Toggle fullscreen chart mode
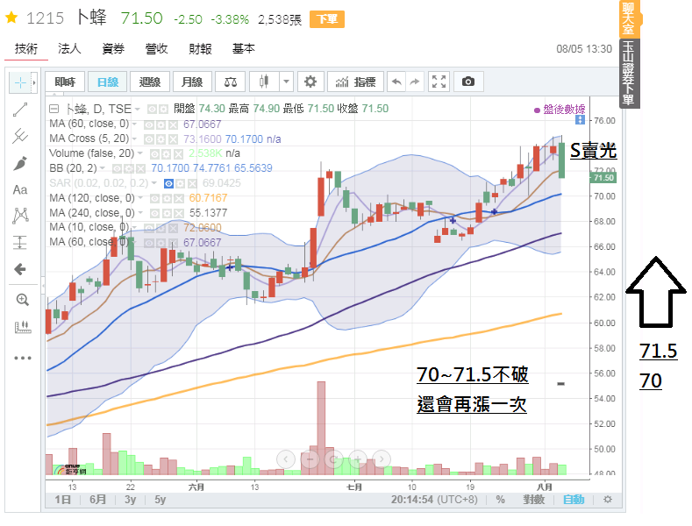Viewport: 692px width, 526px height. pos(439,82)
